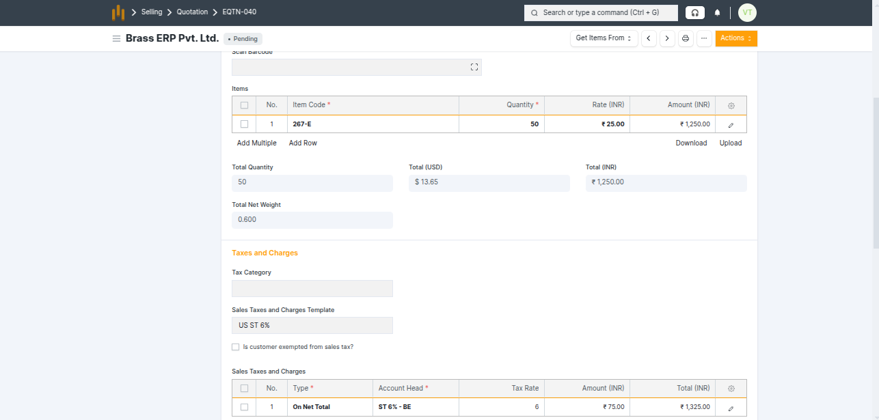The width and height of the screenshot is (879, 420).
Task: Open the headset support icon
Action: pos(694,13)
